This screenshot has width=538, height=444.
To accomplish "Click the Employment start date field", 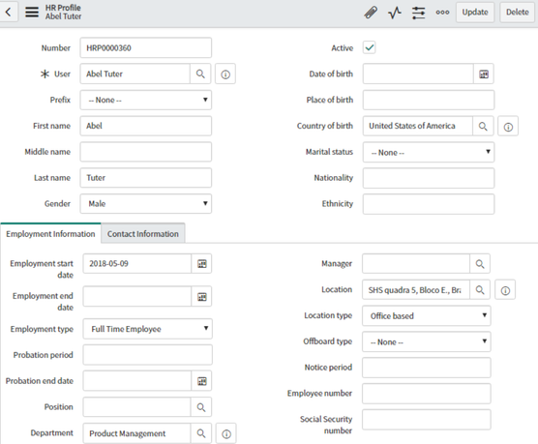I will click(x=136, y=263).
